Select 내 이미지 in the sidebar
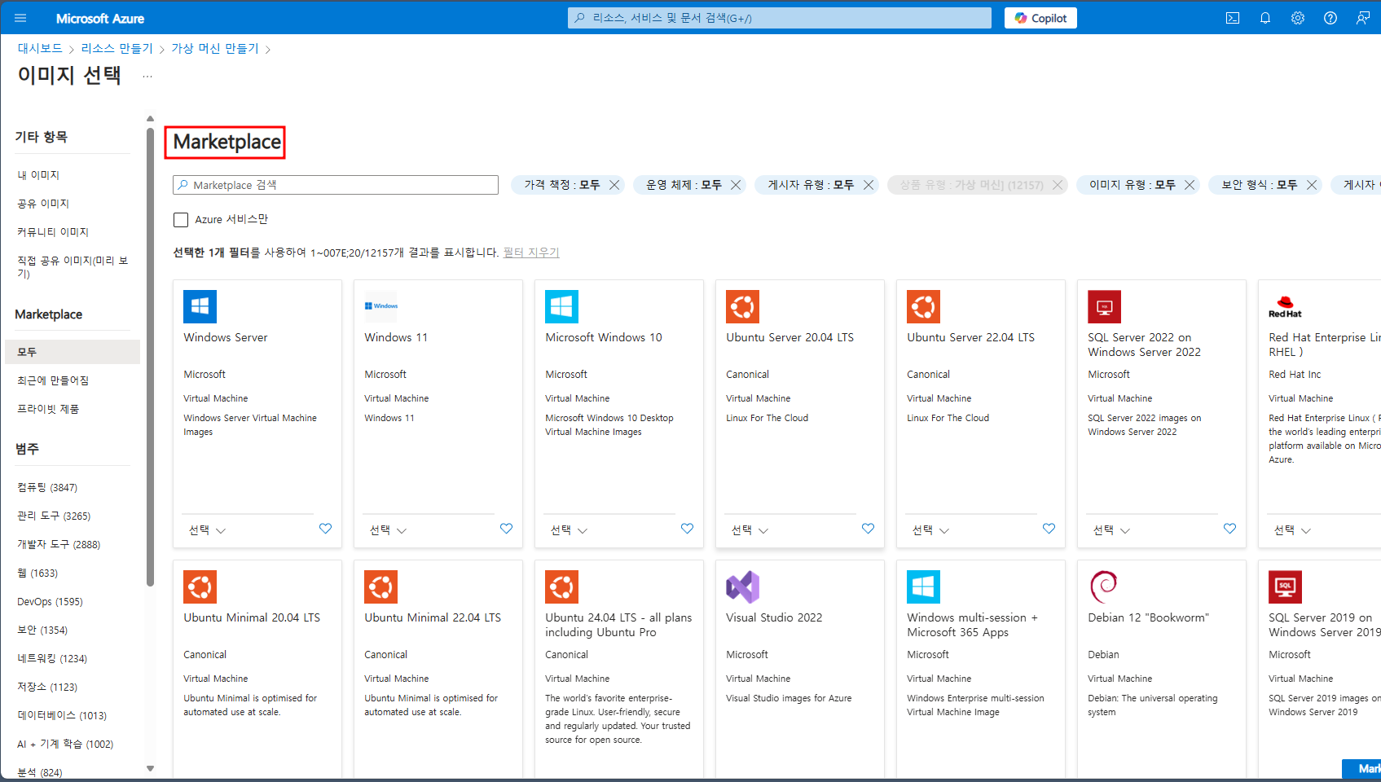This screenshot has width=1381, height=782. coord(38,175)
